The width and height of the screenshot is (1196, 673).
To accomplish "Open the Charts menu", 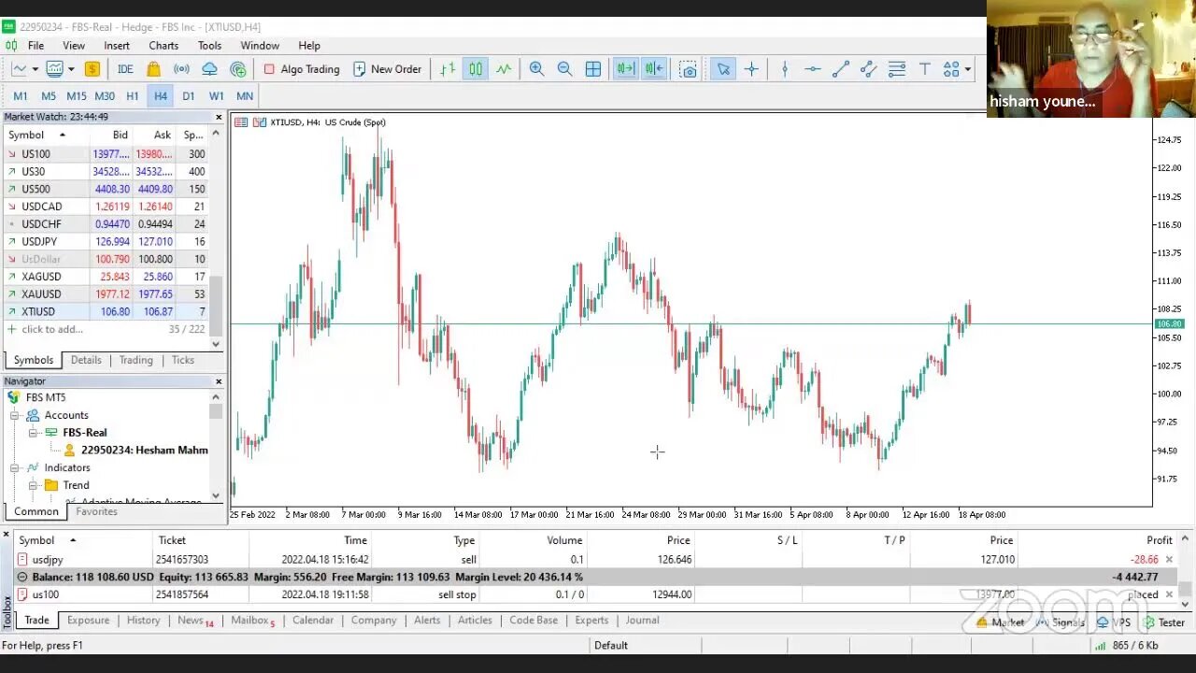I will click(164, 45).
